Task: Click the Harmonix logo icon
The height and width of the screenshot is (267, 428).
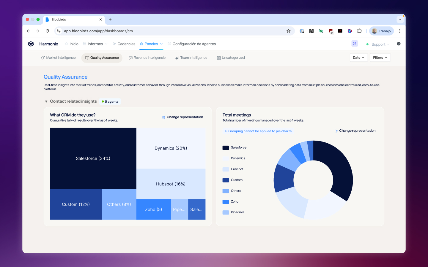Action: (31, 44)
